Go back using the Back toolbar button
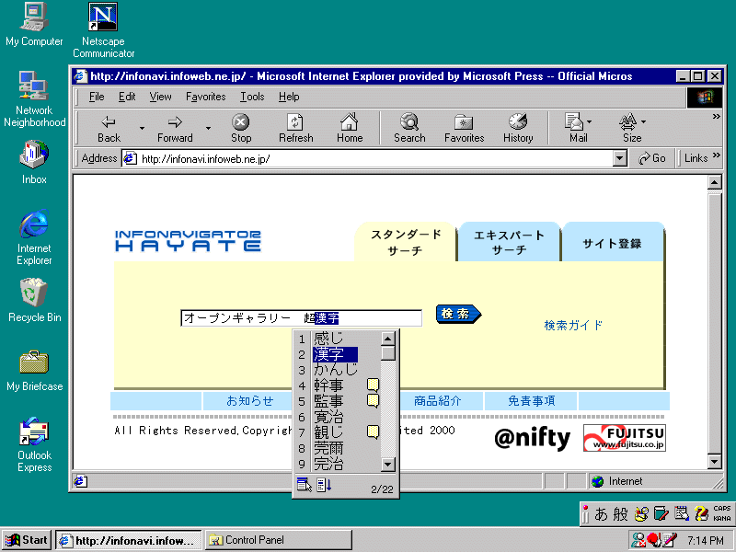This screenshot has width=736, height=552. (x=109, y=128)
